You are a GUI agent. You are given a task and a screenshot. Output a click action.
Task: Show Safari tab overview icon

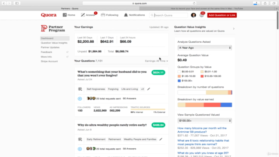coord(274,3)
